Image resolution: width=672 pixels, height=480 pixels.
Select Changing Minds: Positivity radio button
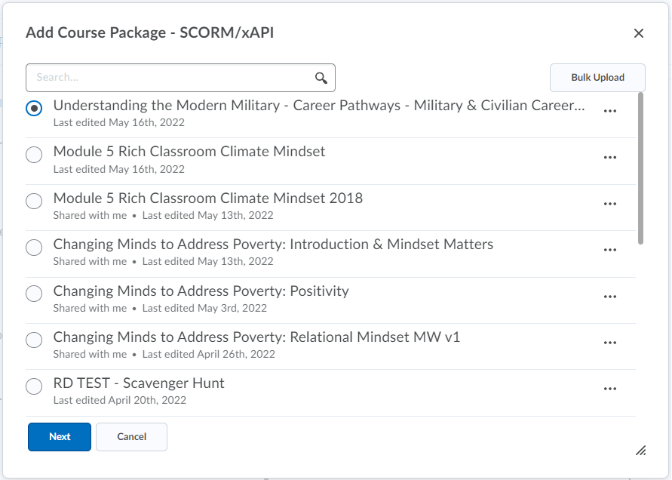34,294
